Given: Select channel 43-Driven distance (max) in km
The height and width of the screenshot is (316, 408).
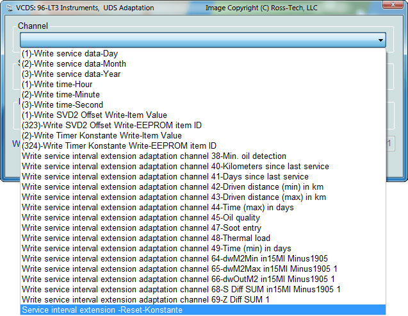Looking at the screenshot, I should [x=203, y=197].
